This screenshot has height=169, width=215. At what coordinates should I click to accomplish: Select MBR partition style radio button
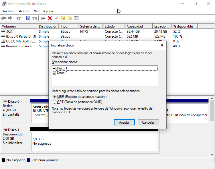[x=55, y=97]
